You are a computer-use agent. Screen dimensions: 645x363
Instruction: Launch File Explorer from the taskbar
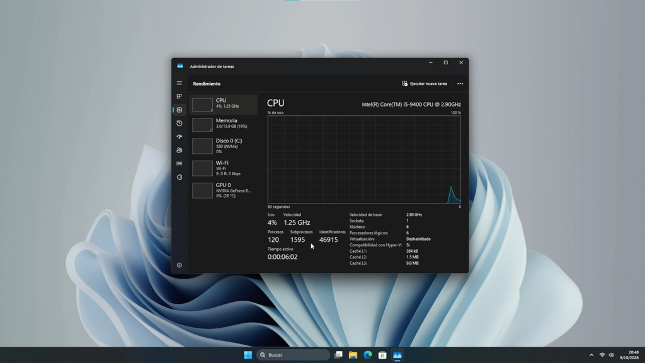353,355
